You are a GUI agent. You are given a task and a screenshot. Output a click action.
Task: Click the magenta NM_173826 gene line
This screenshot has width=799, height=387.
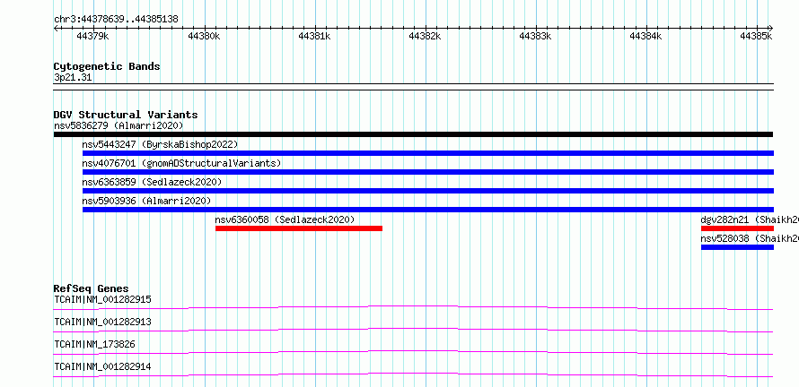point(413,352)
